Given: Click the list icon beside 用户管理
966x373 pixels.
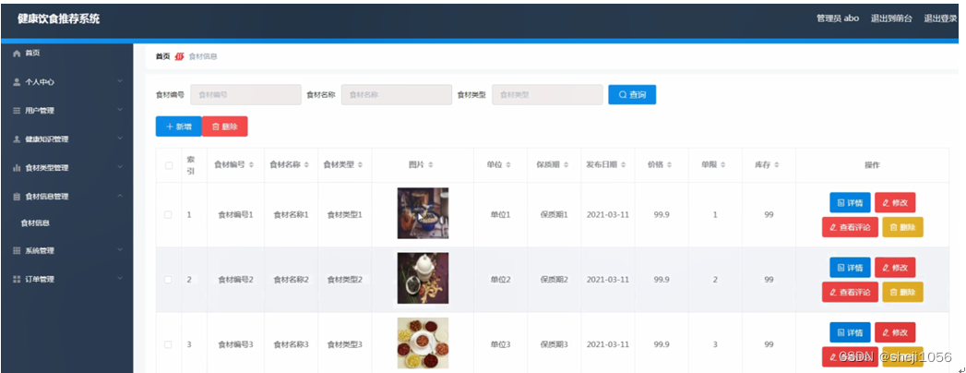Looking at the screenshot, I should (x=18, y=111).
